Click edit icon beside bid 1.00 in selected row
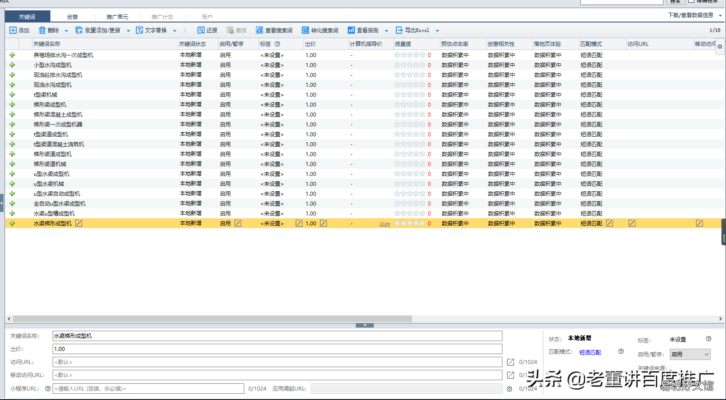 point(323,223)
